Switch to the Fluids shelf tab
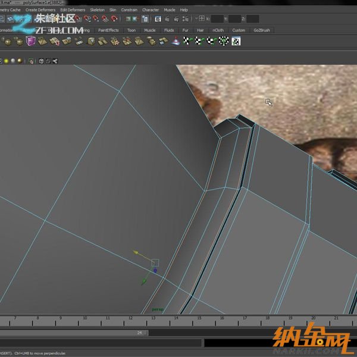 coord(169,30)
